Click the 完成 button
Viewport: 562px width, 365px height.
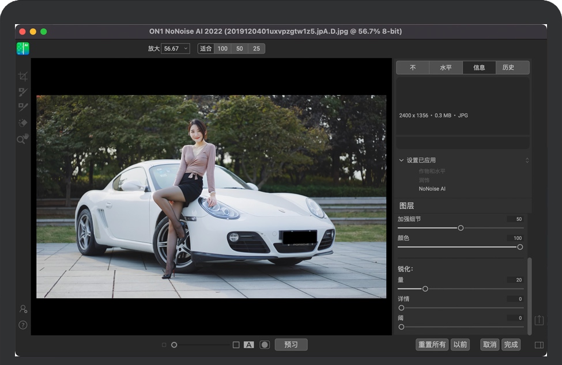pyautogui.click(x=511, y=345)
